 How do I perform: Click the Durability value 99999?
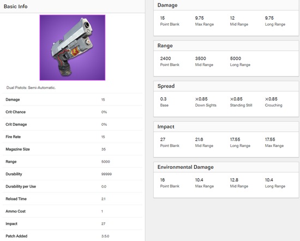click(106, 174)
